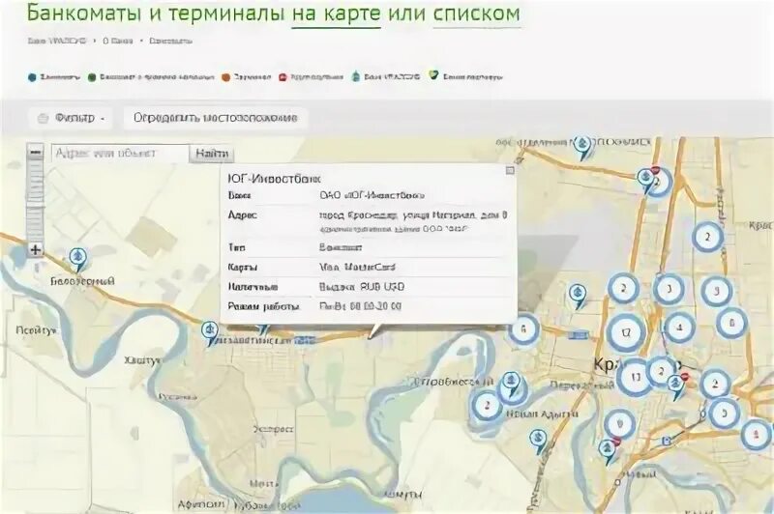The image size is (774, 514).
Task: Click the green cash-in ATM legend dot
Action: point(92,77)
